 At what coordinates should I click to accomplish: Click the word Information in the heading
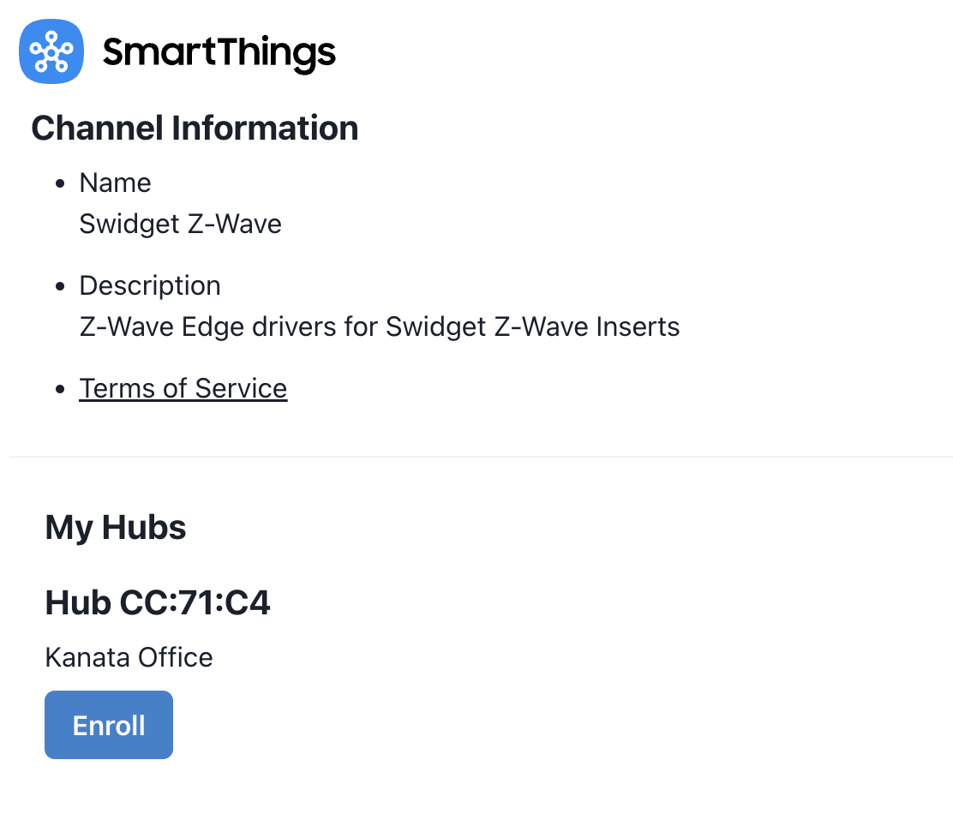265,128
